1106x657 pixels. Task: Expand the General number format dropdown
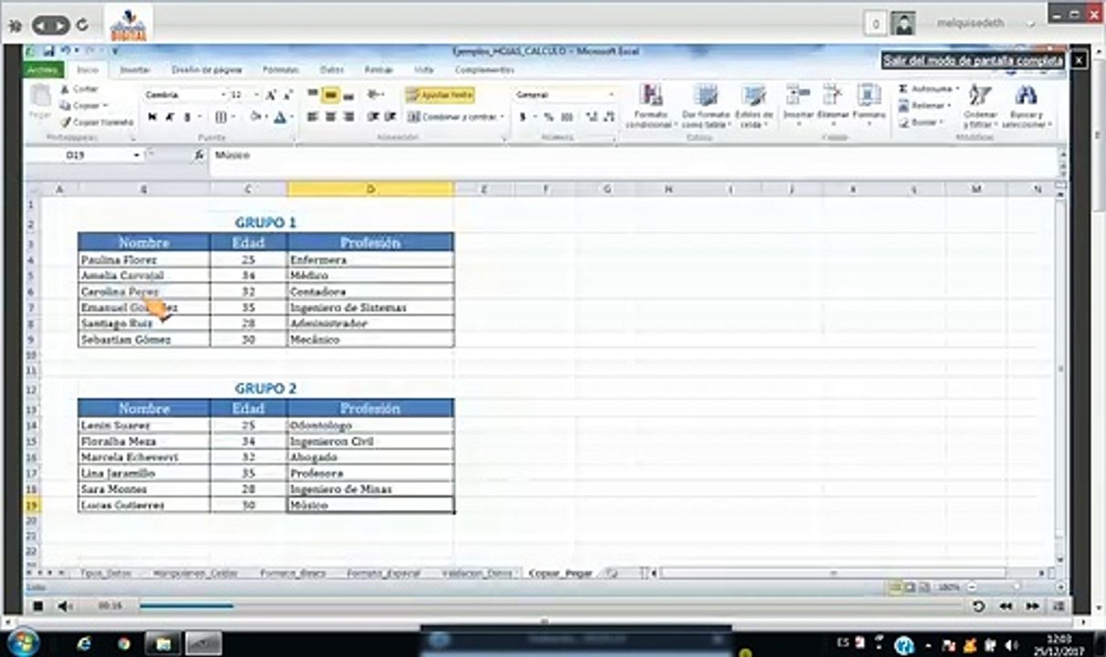611,94
